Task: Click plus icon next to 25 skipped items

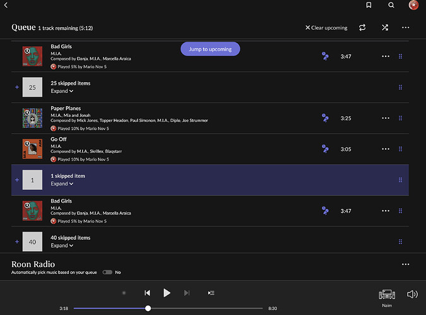Action: tap(17, 87)
